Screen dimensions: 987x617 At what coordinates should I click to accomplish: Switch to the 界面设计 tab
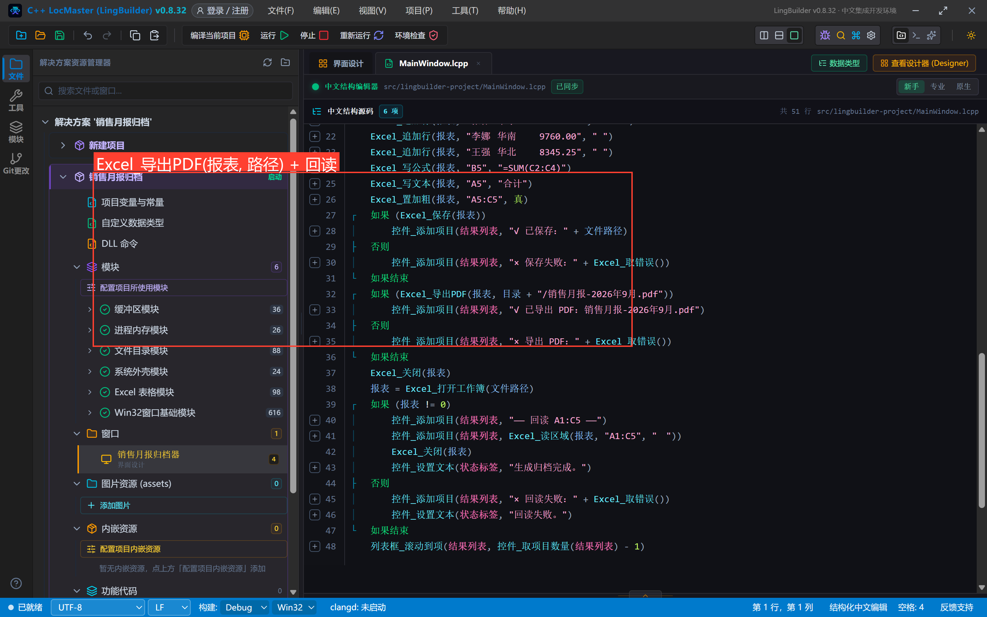tap(341, 64)
